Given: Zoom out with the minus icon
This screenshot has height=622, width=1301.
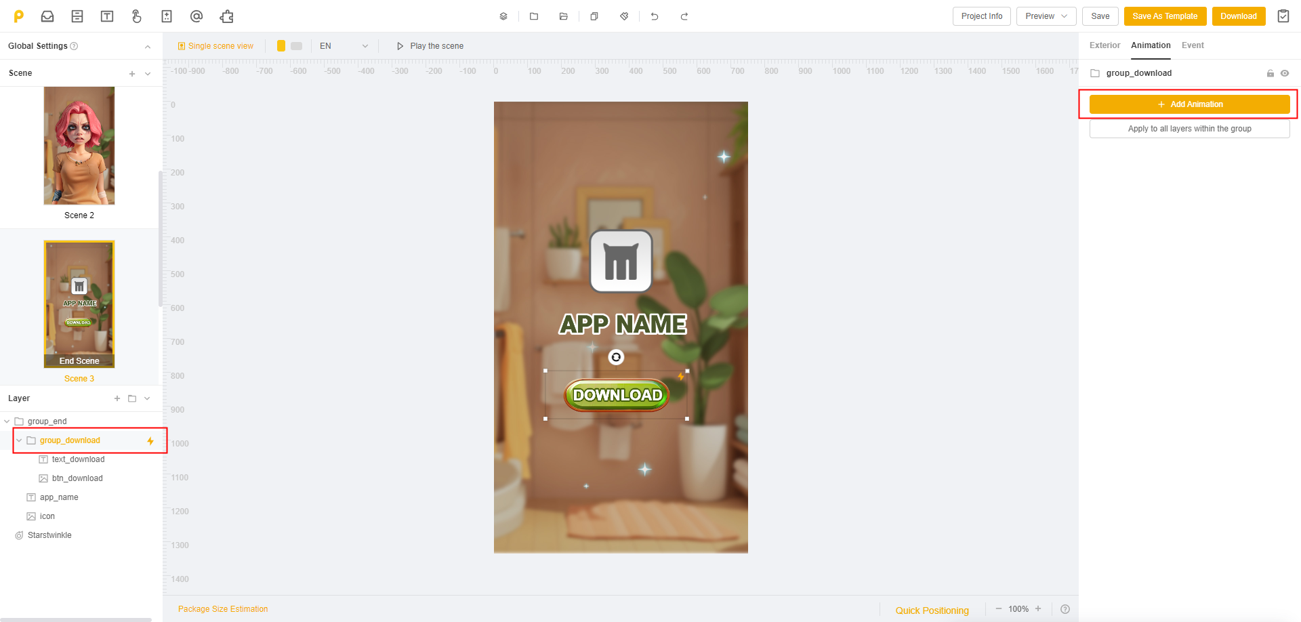Looking at the screenshot, I should point(998,608).
